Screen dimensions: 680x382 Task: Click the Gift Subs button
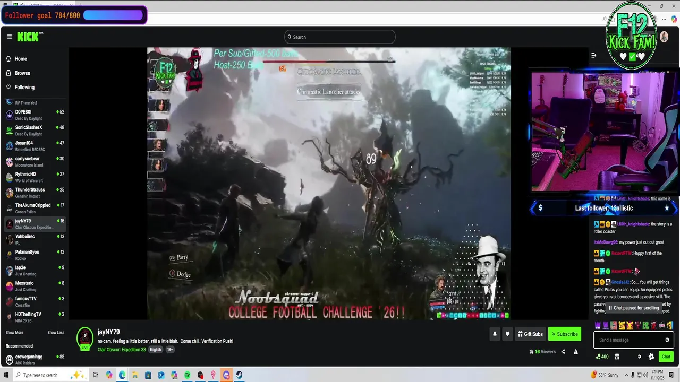click(530, 334)
